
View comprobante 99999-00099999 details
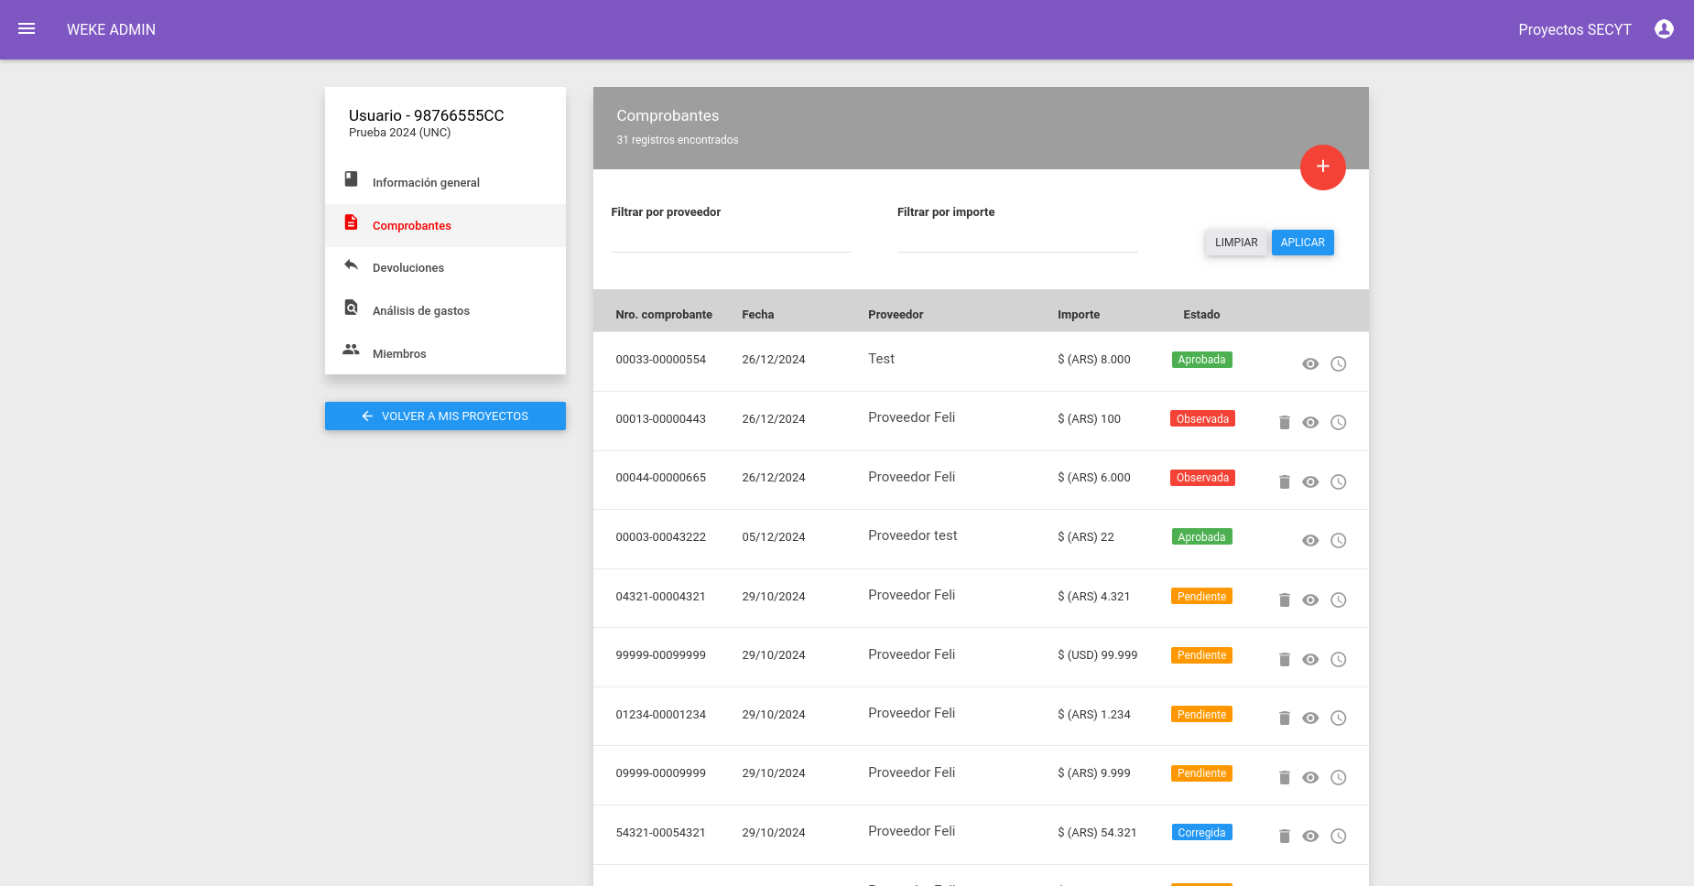1310,660
